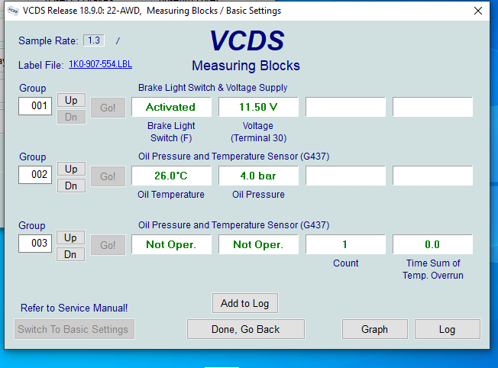Step Group 002 down with Dn button
This screenshot has width=498, height=368.
pyautogui.click(x=71, y=186)
